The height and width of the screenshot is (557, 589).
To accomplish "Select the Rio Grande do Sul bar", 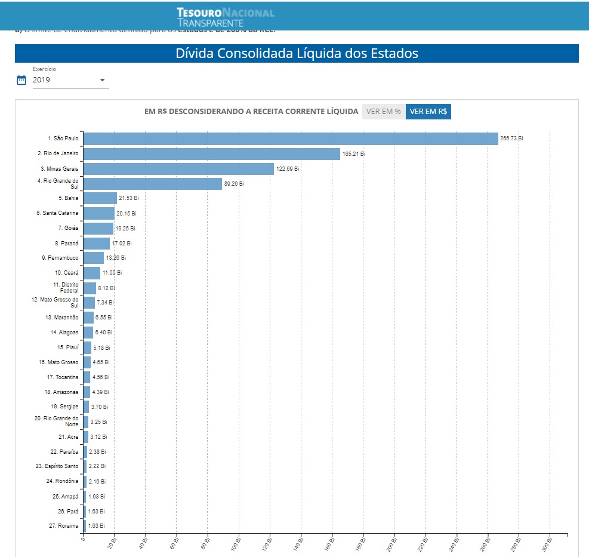I will point(152,184).
